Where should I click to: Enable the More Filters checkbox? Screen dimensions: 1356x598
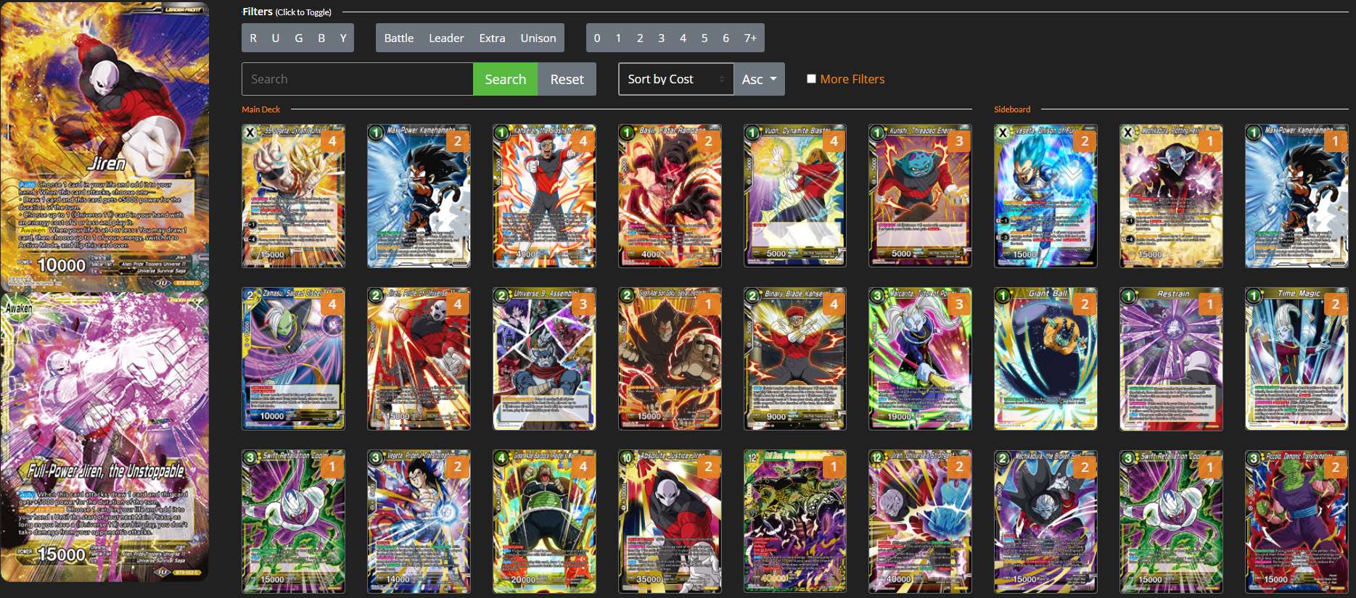click(811, 78)
